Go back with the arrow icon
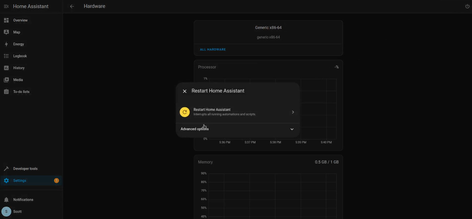Image resolution: width=472 pixels, height=219 pixels. tap(72, 7)
